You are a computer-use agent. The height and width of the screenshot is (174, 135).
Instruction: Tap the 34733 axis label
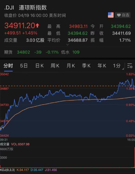point(4,105)
